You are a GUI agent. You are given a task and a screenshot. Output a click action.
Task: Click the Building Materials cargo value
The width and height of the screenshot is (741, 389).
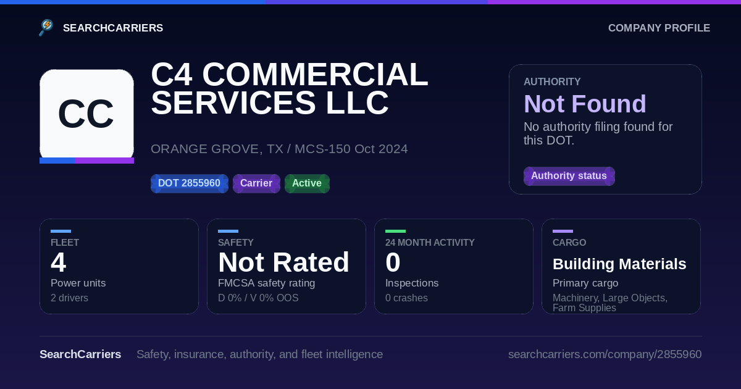(619, 264)
